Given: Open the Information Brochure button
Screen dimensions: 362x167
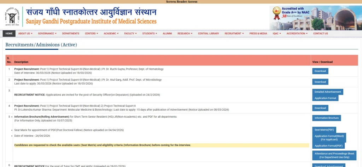Looking at the screenshot, I should pos(327,118).
